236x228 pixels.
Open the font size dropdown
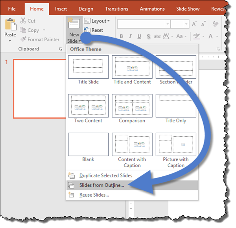pos(186,24)
